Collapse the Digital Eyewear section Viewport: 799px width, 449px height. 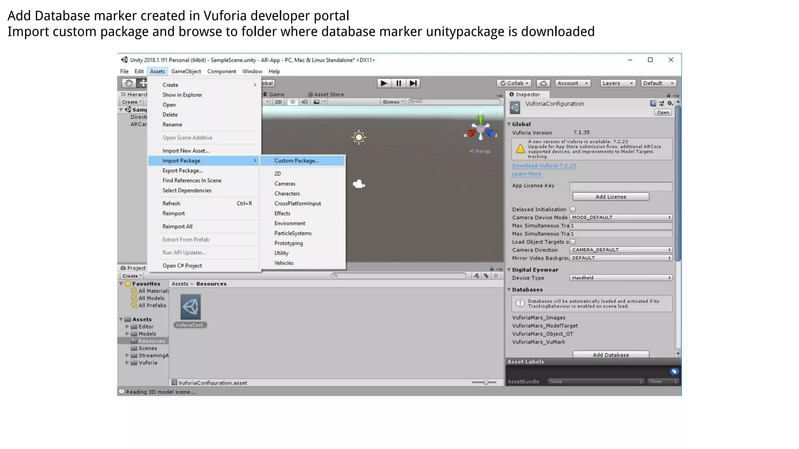click(x=509, y=270)
